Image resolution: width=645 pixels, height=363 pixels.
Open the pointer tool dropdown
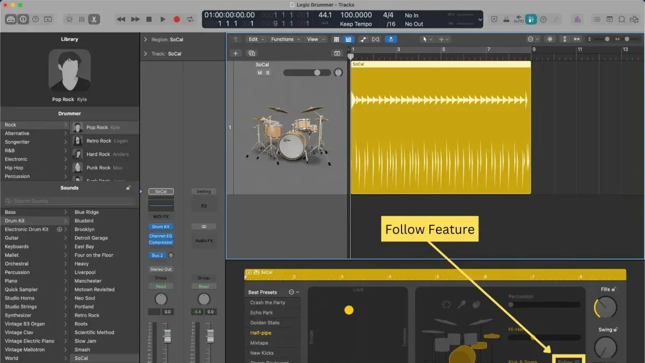point(428,39)
